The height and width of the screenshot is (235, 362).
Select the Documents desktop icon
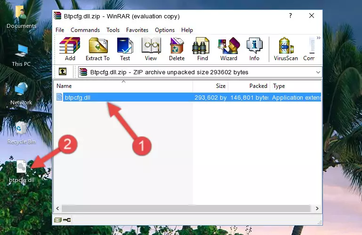(x=22, y=17)
